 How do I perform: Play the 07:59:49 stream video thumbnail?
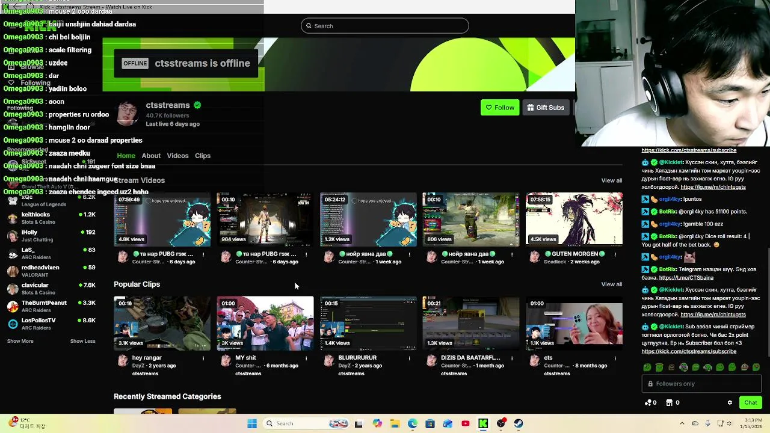click(162, 220)
